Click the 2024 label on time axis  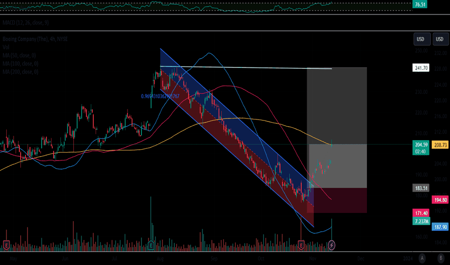coord(408,259)
